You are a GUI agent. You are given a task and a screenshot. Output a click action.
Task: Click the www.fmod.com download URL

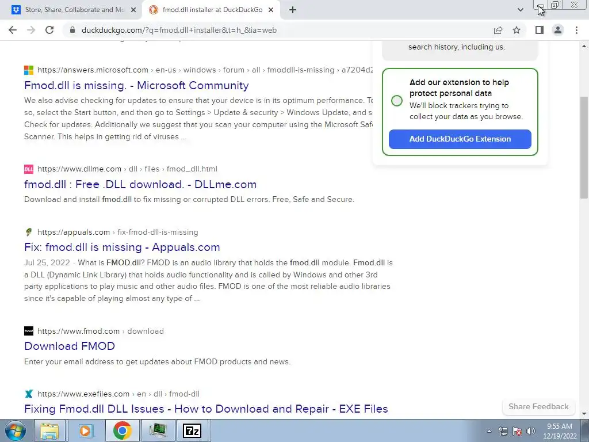101,331
